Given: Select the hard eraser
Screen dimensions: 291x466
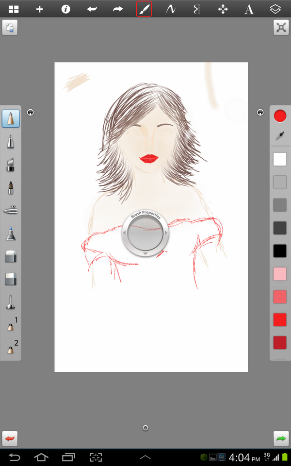Looking at the screenshot, I should point(11,256).
